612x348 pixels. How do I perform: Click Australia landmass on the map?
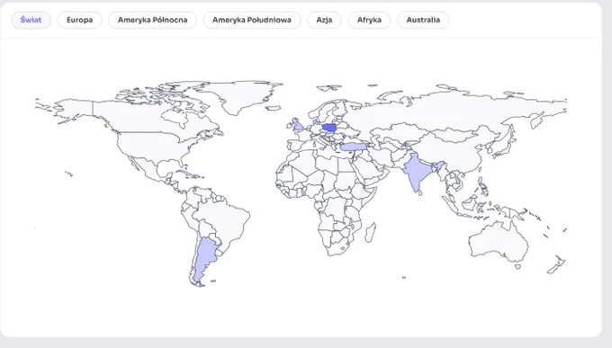coord(499,242)
